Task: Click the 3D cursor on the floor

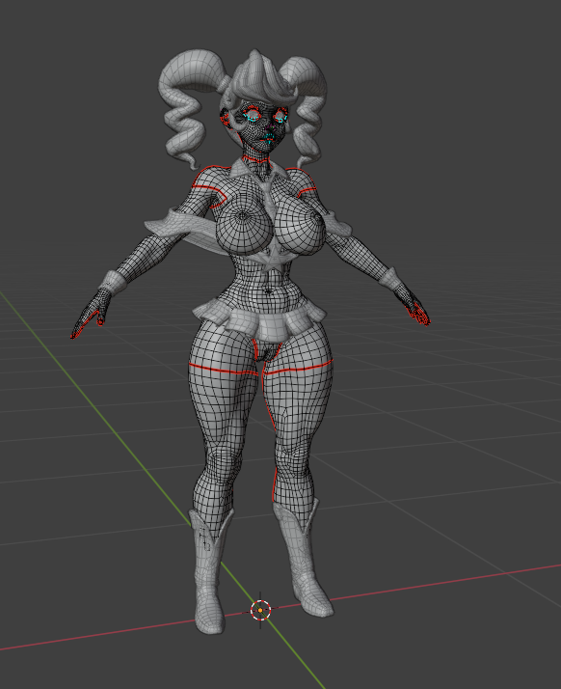Action: pos(260,610)
